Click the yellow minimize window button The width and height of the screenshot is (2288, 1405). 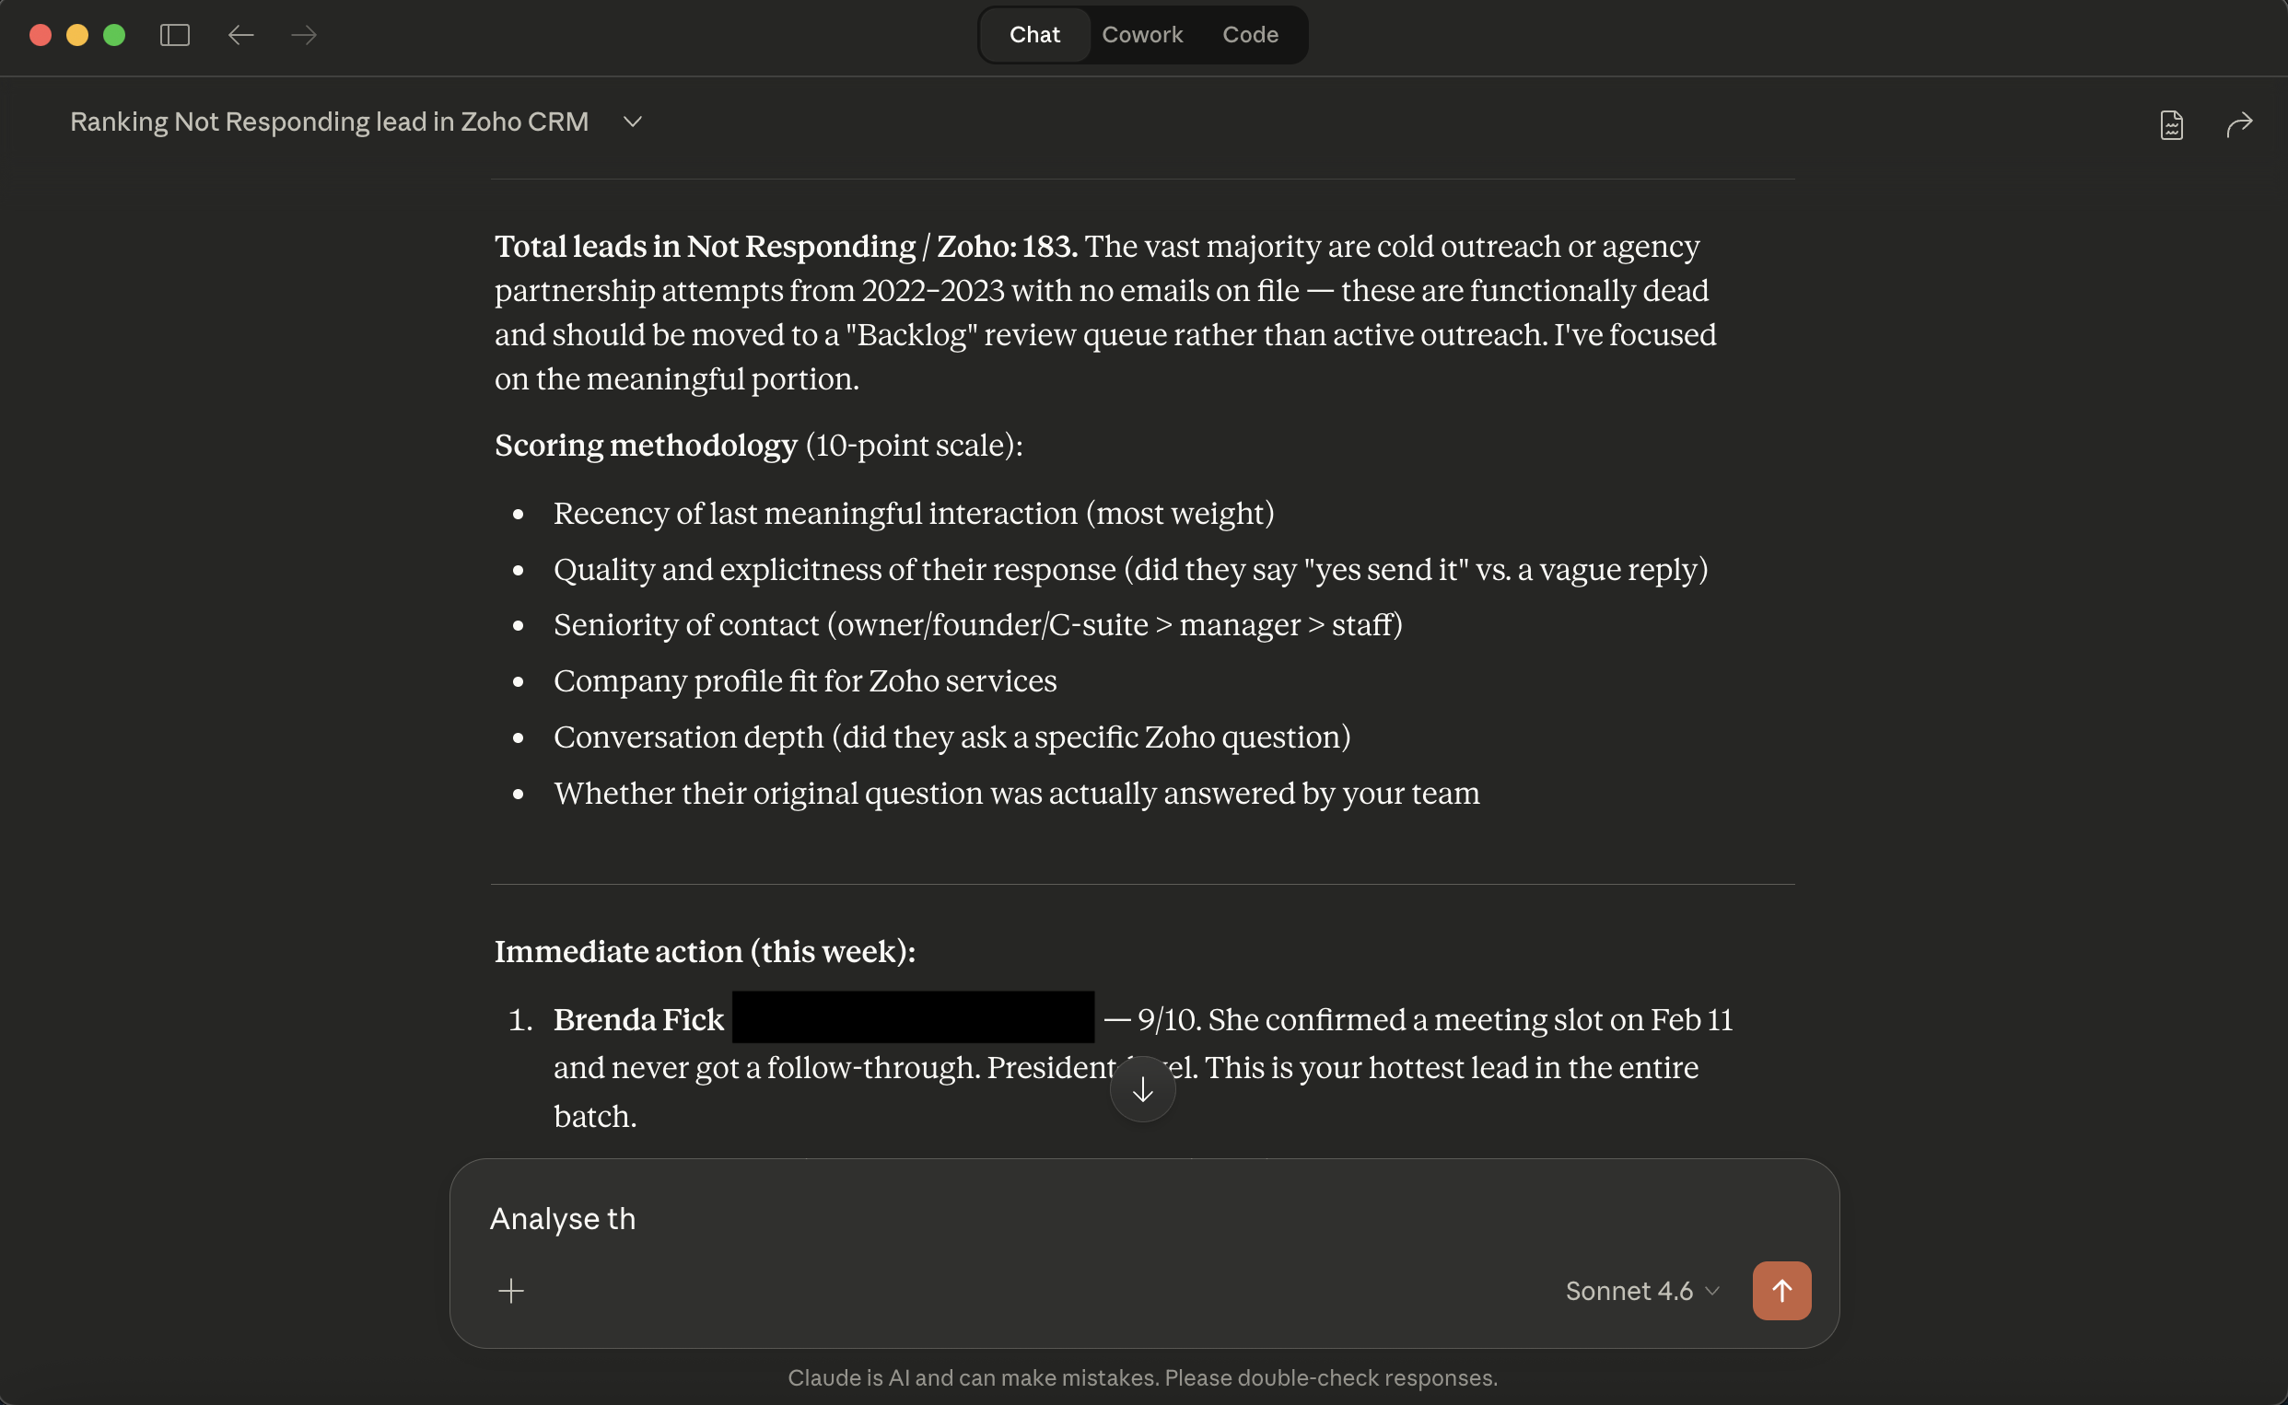77,35
